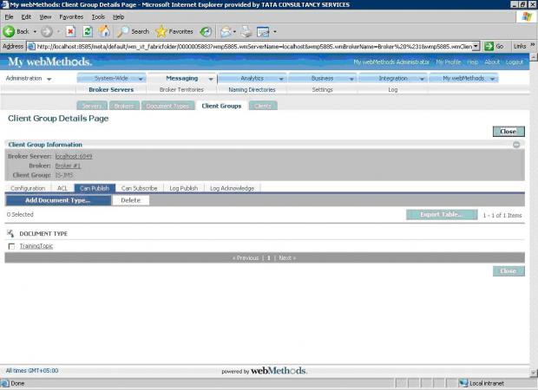The image size is (538, 390).
Task: Click the top Close button
Action: point(508,131)
